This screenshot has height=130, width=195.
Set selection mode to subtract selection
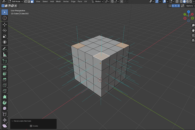click(x=9, y=6)
